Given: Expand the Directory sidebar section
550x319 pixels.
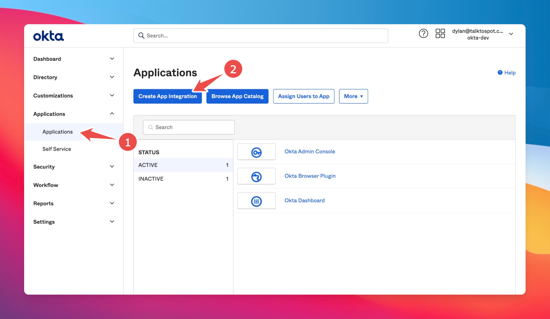Looking at the screenshot, I should [112, 77].
